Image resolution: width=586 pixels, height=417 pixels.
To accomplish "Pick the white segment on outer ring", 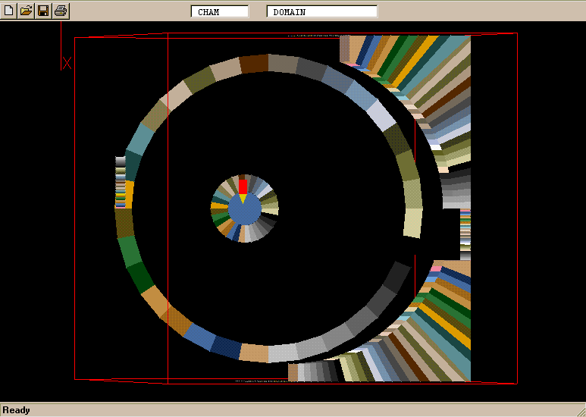I will pyautogui.click(x=380, y=114).
